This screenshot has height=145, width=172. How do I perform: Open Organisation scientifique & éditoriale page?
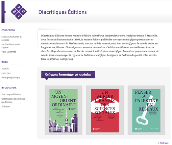coord(13,100)
